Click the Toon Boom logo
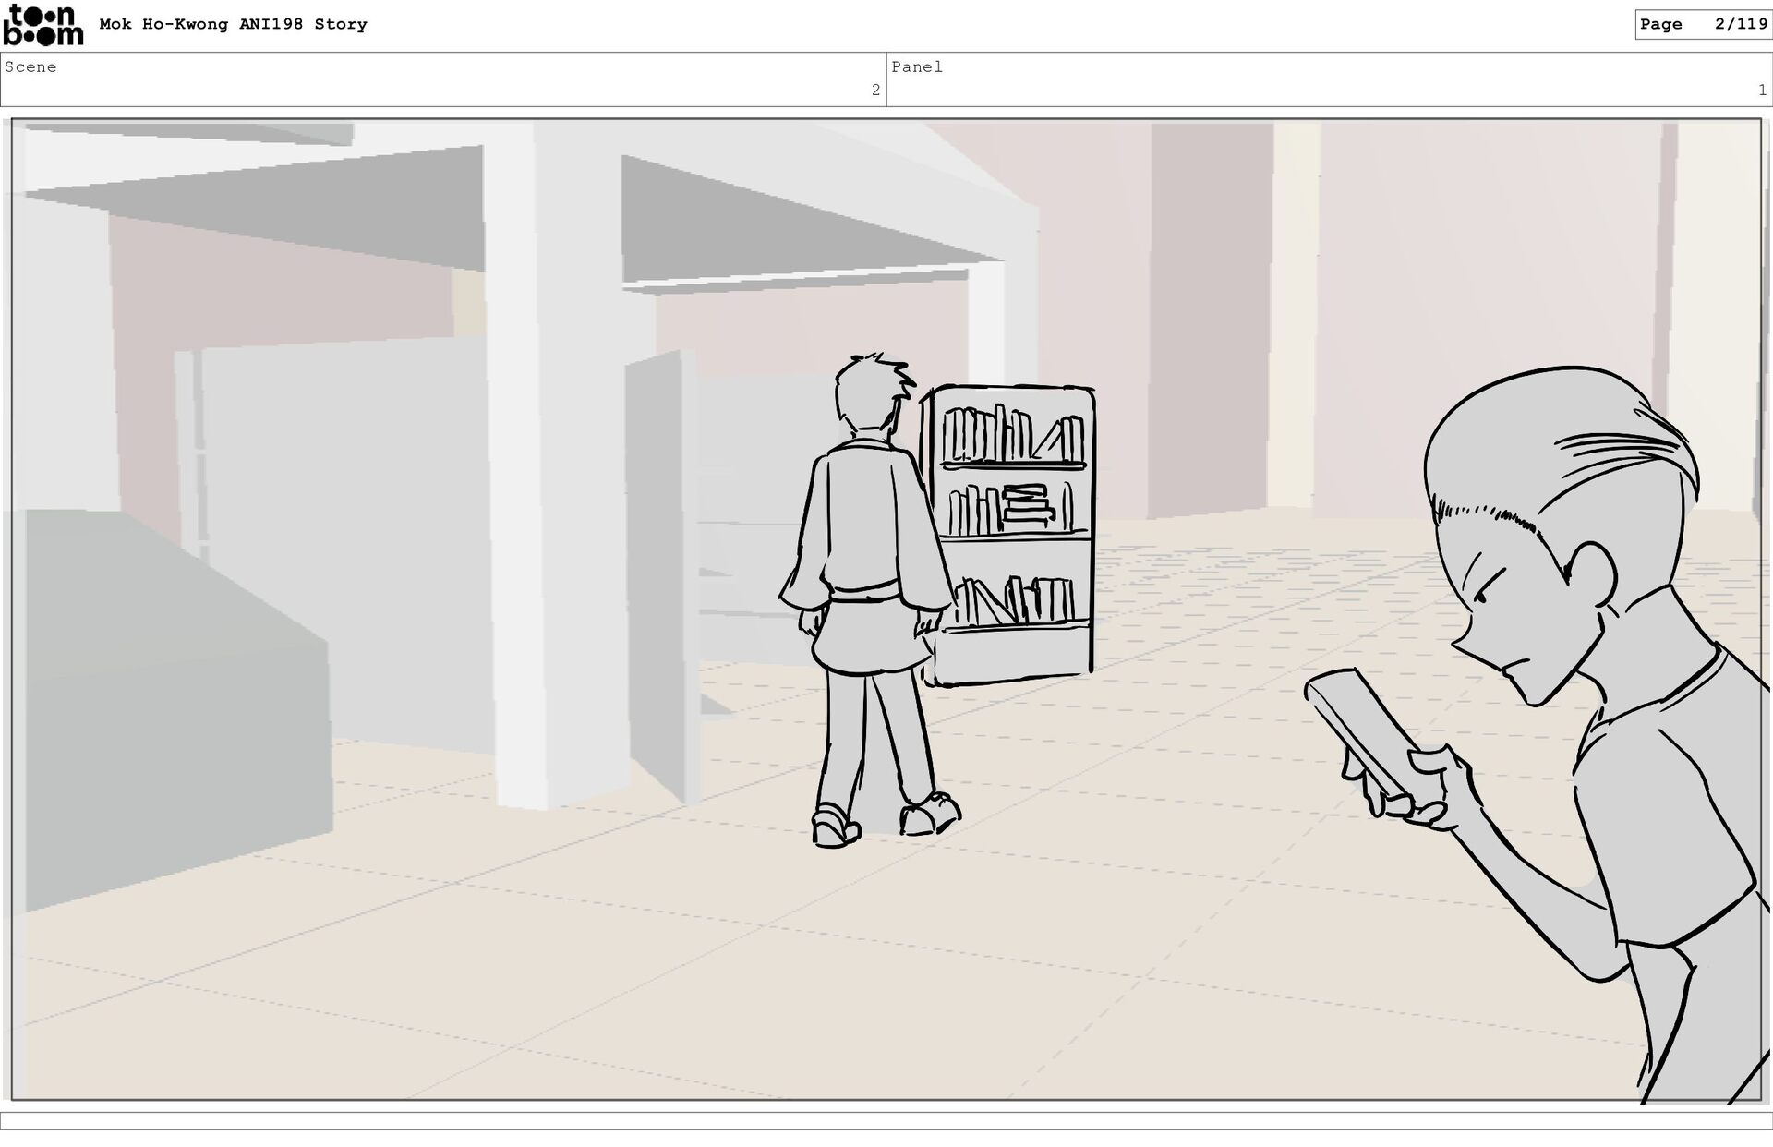The height and width of the screenshot is (1147, 1773). (x=42, y=25)
